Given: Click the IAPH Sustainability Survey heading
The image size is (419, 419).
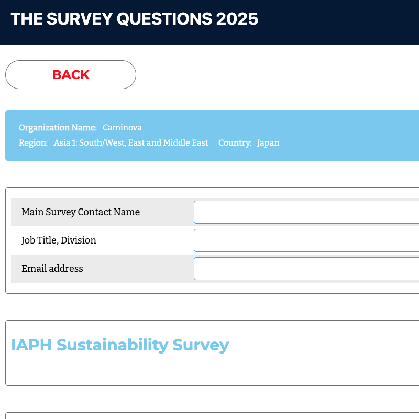Looking at the screenshot, I should pos(120,345).
